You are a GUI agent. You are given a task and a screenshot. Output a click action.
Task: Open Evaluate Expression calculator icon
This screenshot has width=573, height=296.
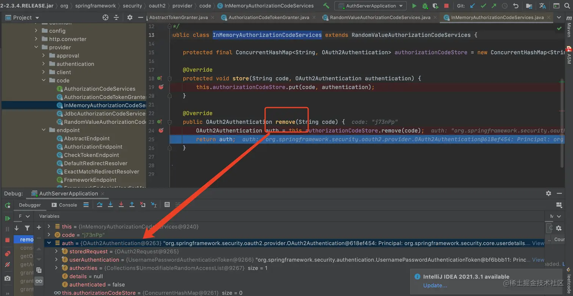[x=167, y=205]
